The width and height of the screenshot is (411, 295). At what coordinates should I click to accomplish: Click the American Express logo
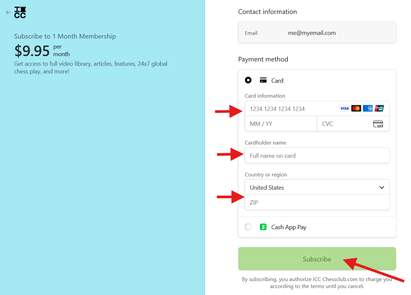click(368, 108)
